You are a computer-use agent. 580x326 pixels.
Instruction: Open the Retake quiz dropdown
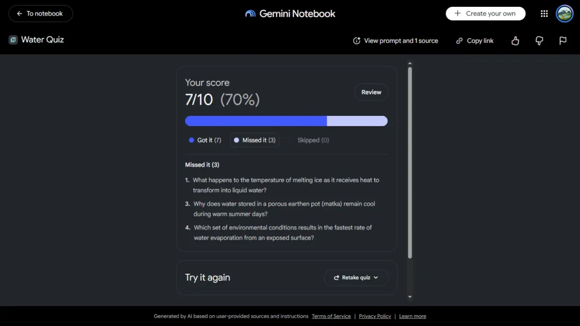coord(356,278)
